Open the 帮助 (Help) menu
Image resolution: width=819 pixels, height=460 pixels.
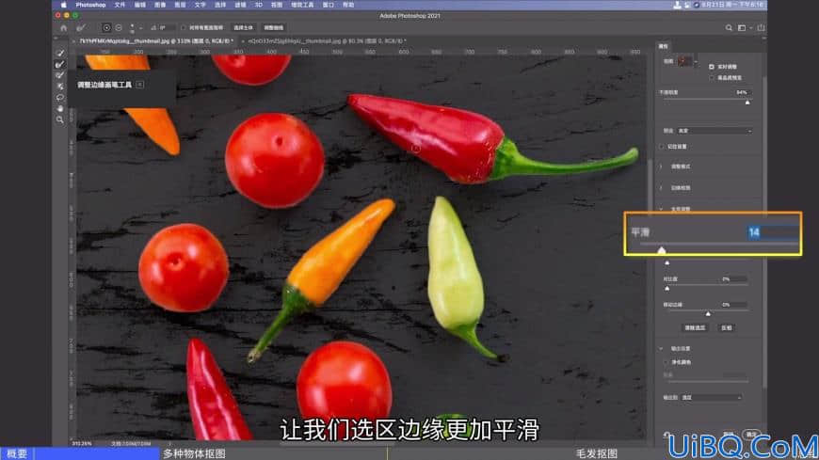coord(348,5)
